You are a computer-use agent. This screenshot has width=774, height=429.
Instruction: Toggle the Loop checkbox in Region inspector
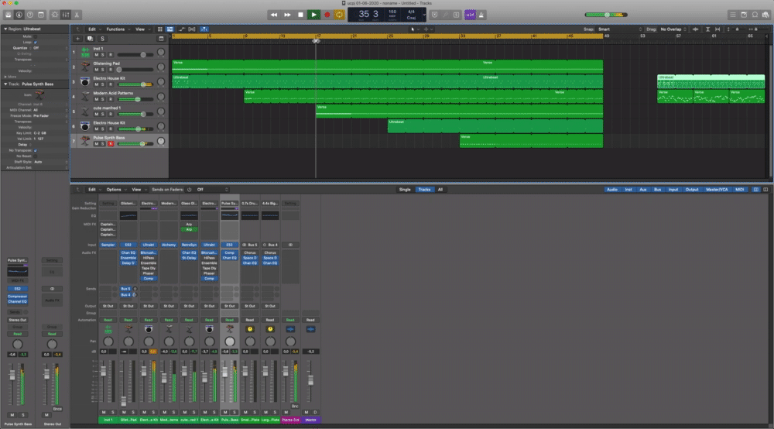(x=35, y=42)
